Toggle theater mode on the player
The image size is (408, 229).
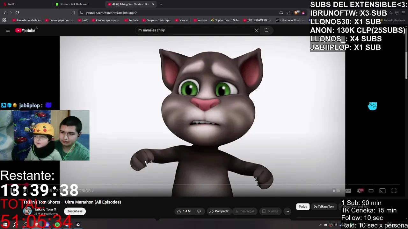pyautogui.click(x=371, y=191)
